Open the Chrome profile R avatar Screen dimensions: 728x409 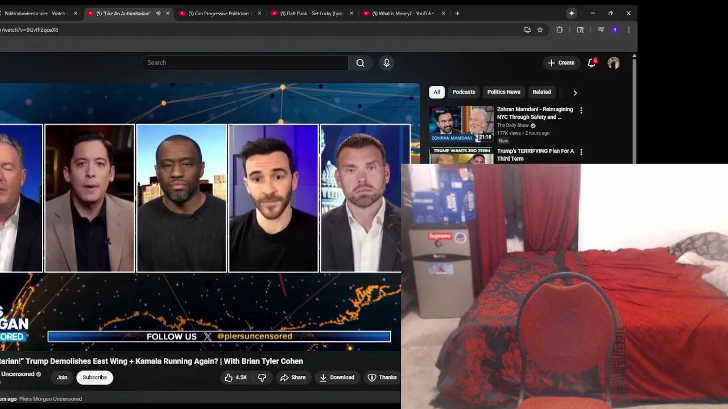coord(615,30)
